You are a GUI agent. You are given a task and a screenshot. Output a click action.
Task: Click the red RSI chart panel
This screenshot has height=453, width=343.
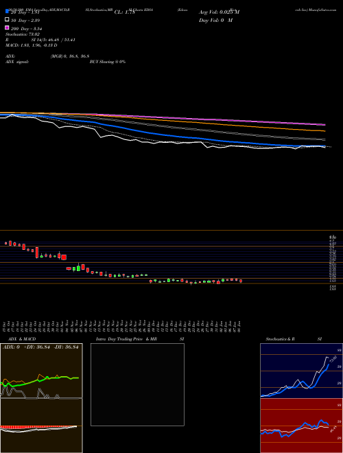tap(301, 426)
